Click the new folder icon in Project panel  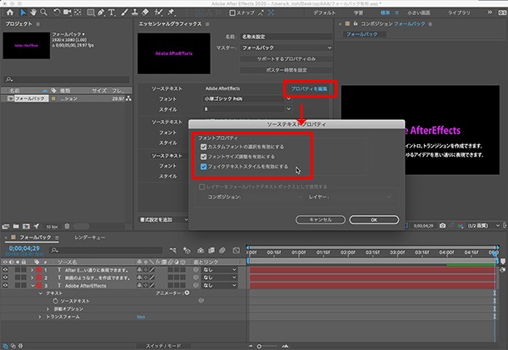(16, 226)
